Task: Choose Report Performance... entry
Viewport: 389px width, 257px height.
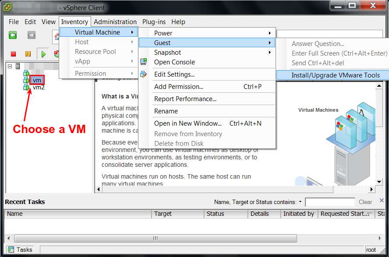Action: click(x=207, y=99)
